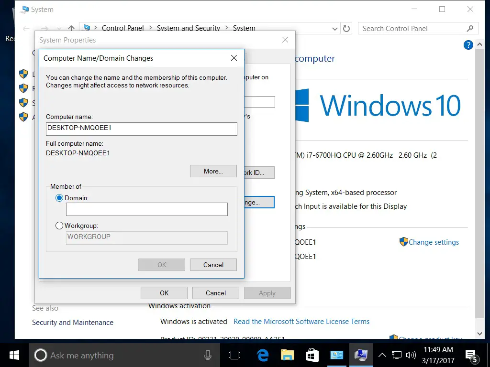Open File Explorer from the taskbar
The height and width of the screenshot is (367, 490).
point(287,355)
